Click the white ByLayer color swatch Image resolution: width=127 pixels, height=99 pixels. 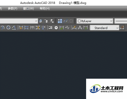tap(79, 21)
